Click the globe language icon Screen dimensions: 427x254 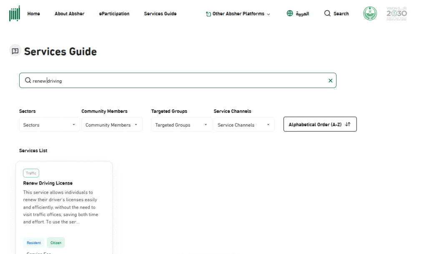click(x=290, y=13)
